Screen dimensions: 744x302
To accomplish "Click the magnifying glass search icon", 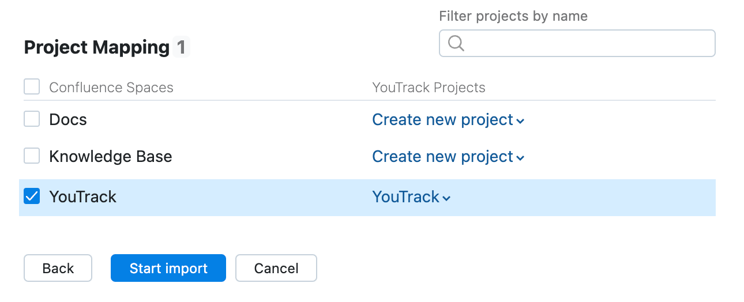I will click(x=456, y=44).
